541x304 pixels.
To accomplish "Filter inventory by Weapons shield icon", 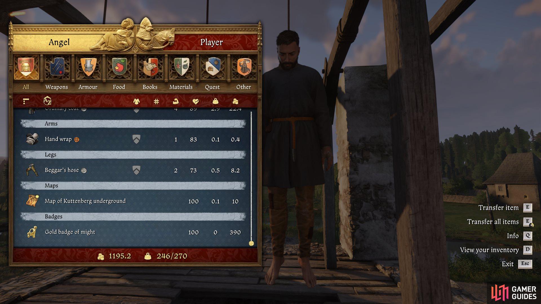I will click(x=57, y=67).
